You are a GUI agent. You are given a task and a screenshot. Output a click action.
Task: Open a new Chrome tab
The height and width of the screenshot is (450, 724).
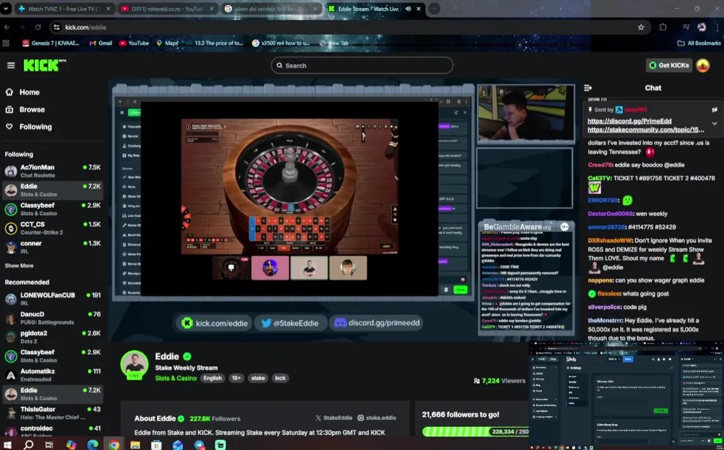[x=434, y=9]
